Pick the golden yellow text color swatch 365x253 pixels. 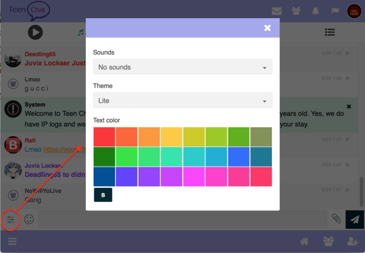pos(172,137)
